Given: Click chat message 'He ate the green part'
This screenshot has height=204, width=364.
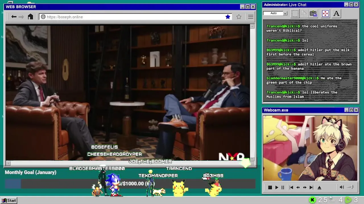Looking at the screenshot, I should pos(304,80).
